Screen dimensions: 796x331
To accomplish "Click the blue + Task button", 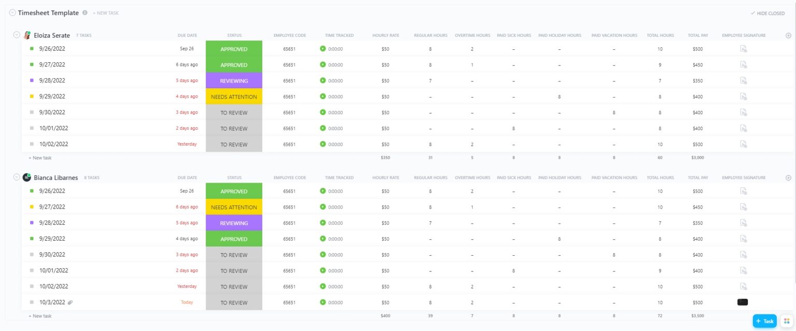I will coord(765,321).
